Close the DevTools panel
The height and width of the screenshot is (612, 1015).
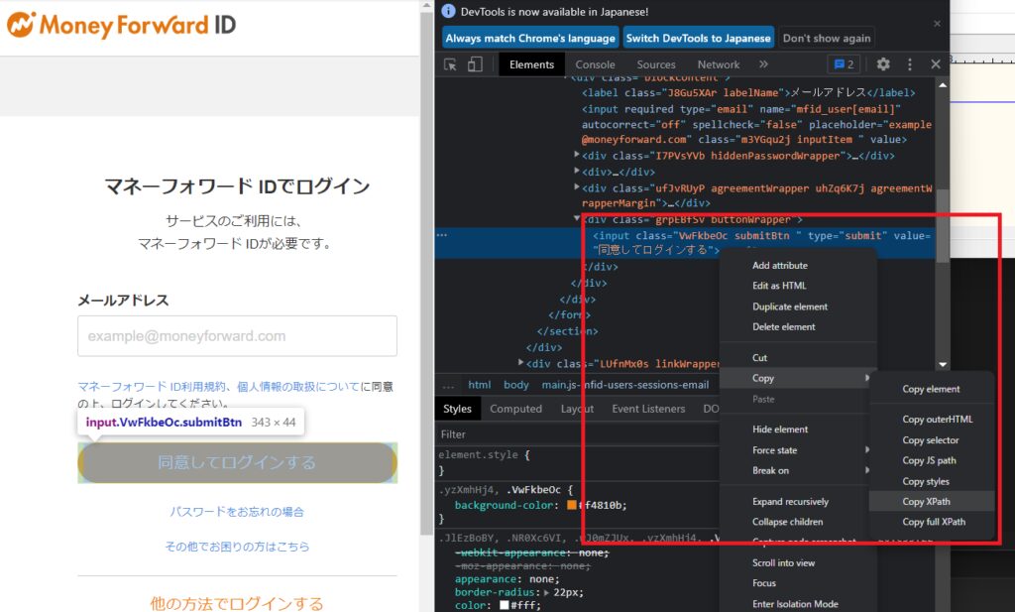pos(936,64)
